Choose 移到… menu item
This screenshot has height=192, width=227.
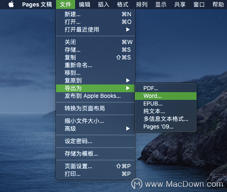95,73
